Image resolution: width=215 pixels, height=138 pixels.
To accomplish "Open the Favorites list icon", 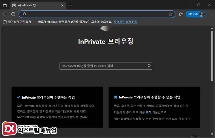I will coord(181,14).
